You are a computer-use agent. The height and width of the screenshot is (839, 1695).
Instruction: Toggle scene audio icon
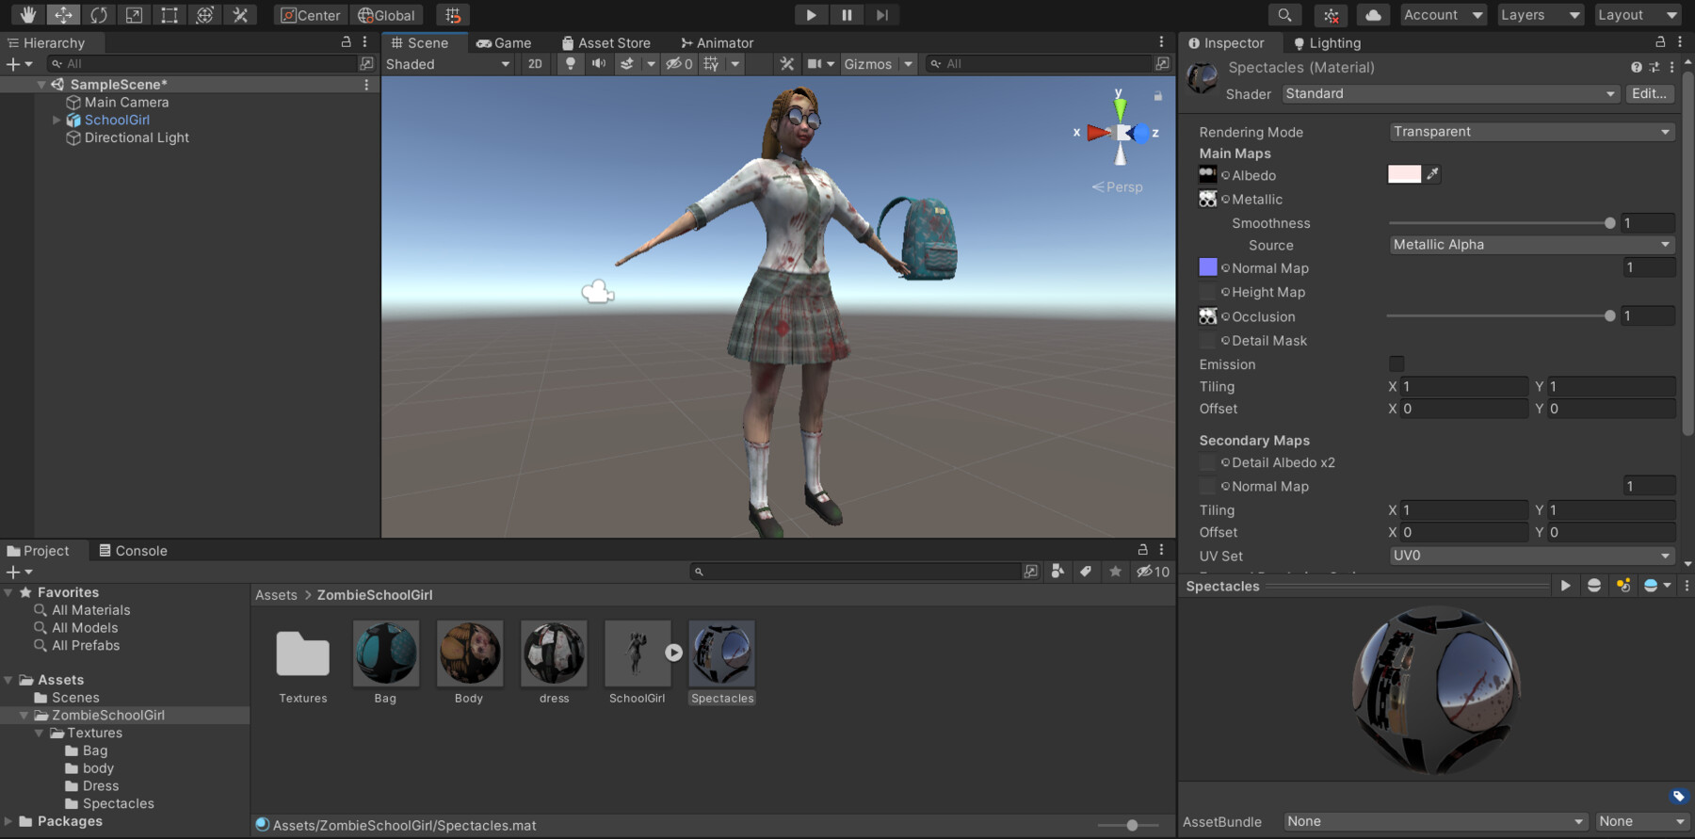click(x=598, y=64)
